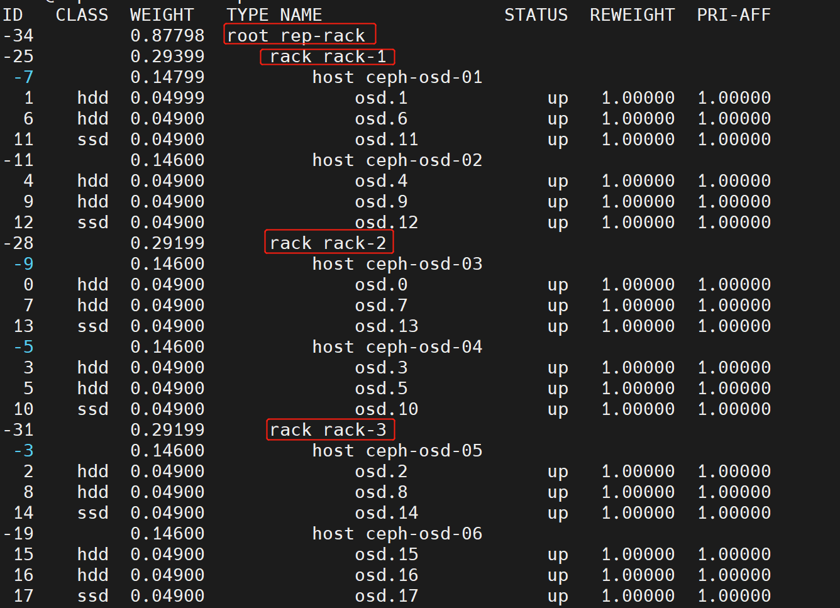Screen dimensions: 840x608
Task: Select the osd.5 name
Action: (381, 389)
